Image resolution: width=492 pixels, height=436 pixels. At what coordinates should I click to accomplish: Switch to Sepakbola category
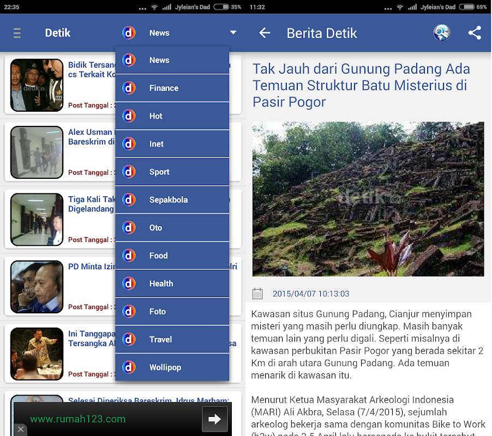point(172,199)
